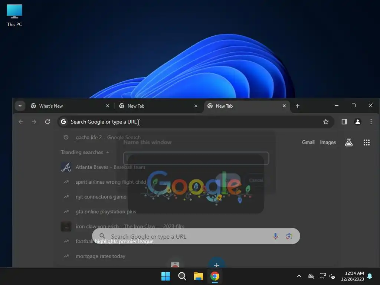Click the Google search box on page

(196, 236)
